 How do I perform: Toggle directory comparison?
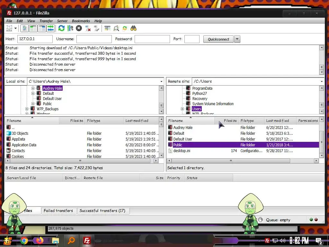pos(116,28)
